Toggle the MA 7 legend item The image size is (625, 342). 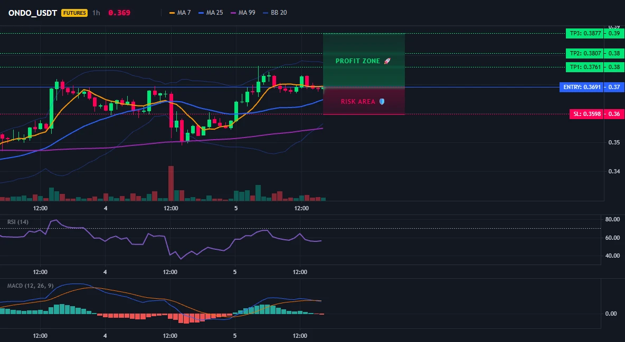[180, 13]
